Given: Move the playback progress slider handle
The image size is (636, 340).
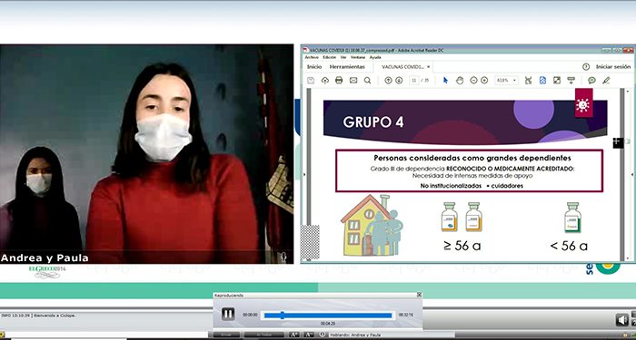Looking at the screenshot, I should point(283,316).
